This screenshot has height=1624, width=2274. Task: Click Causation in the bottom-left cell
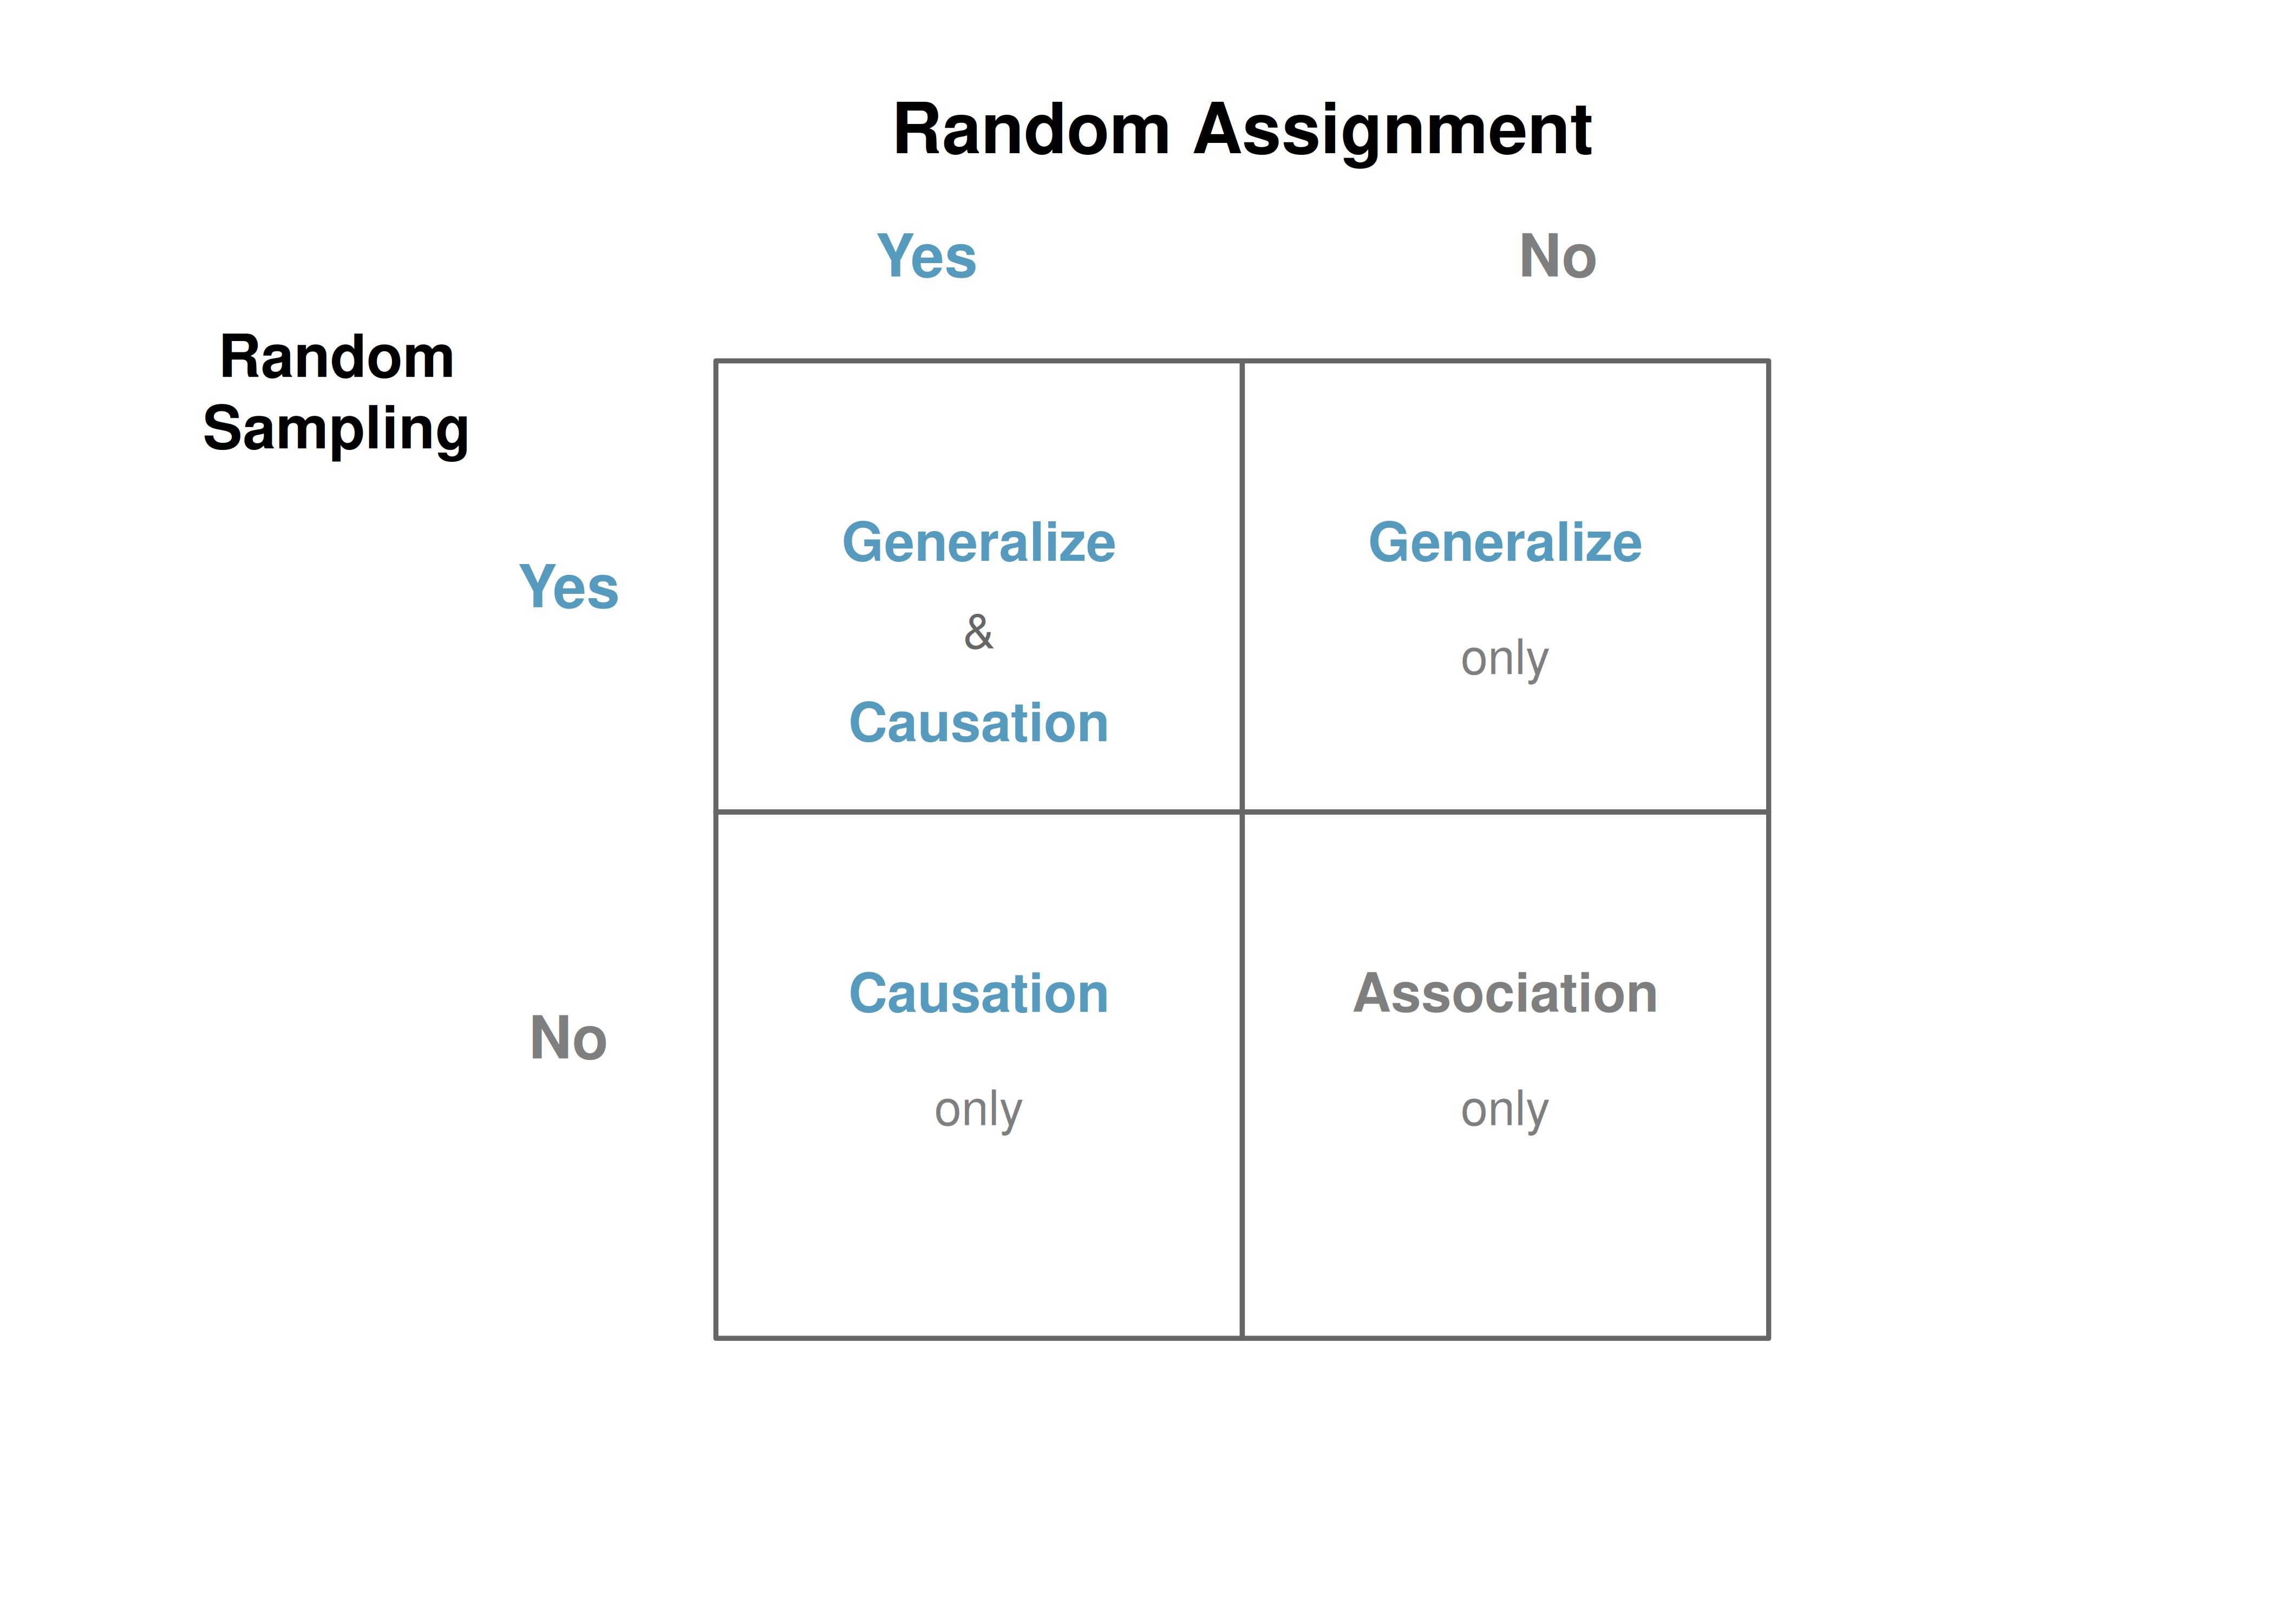(978, 993)
